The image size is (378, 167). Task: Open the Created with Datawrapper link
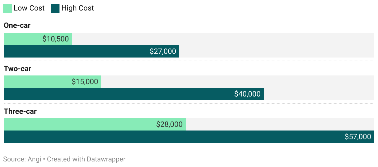(x=86, y=160)
